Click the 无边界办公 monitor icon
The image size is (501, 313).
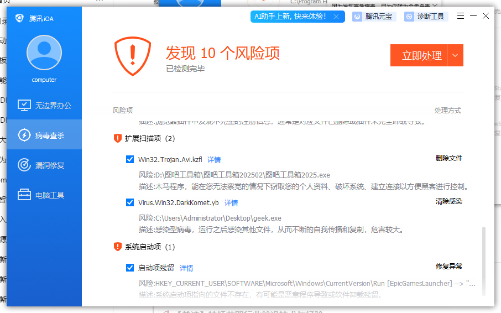point(24,105)
